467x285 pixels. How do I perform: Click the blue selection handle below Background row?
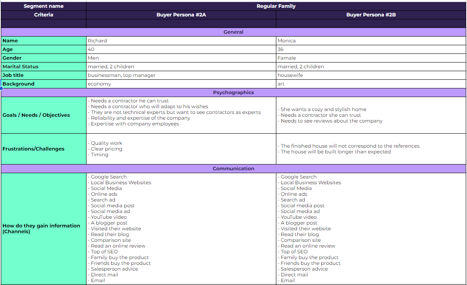[1, 88]
